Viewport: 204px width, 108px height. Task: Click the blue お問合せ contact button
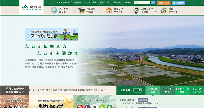pos(178,3)
